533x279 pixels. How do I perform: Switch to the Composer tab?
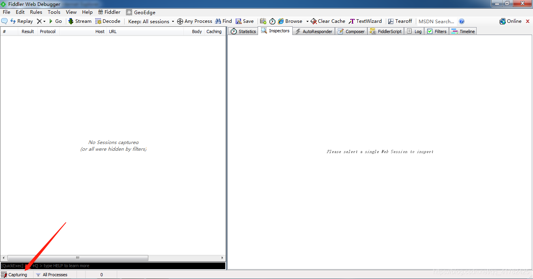coord(351,31)
